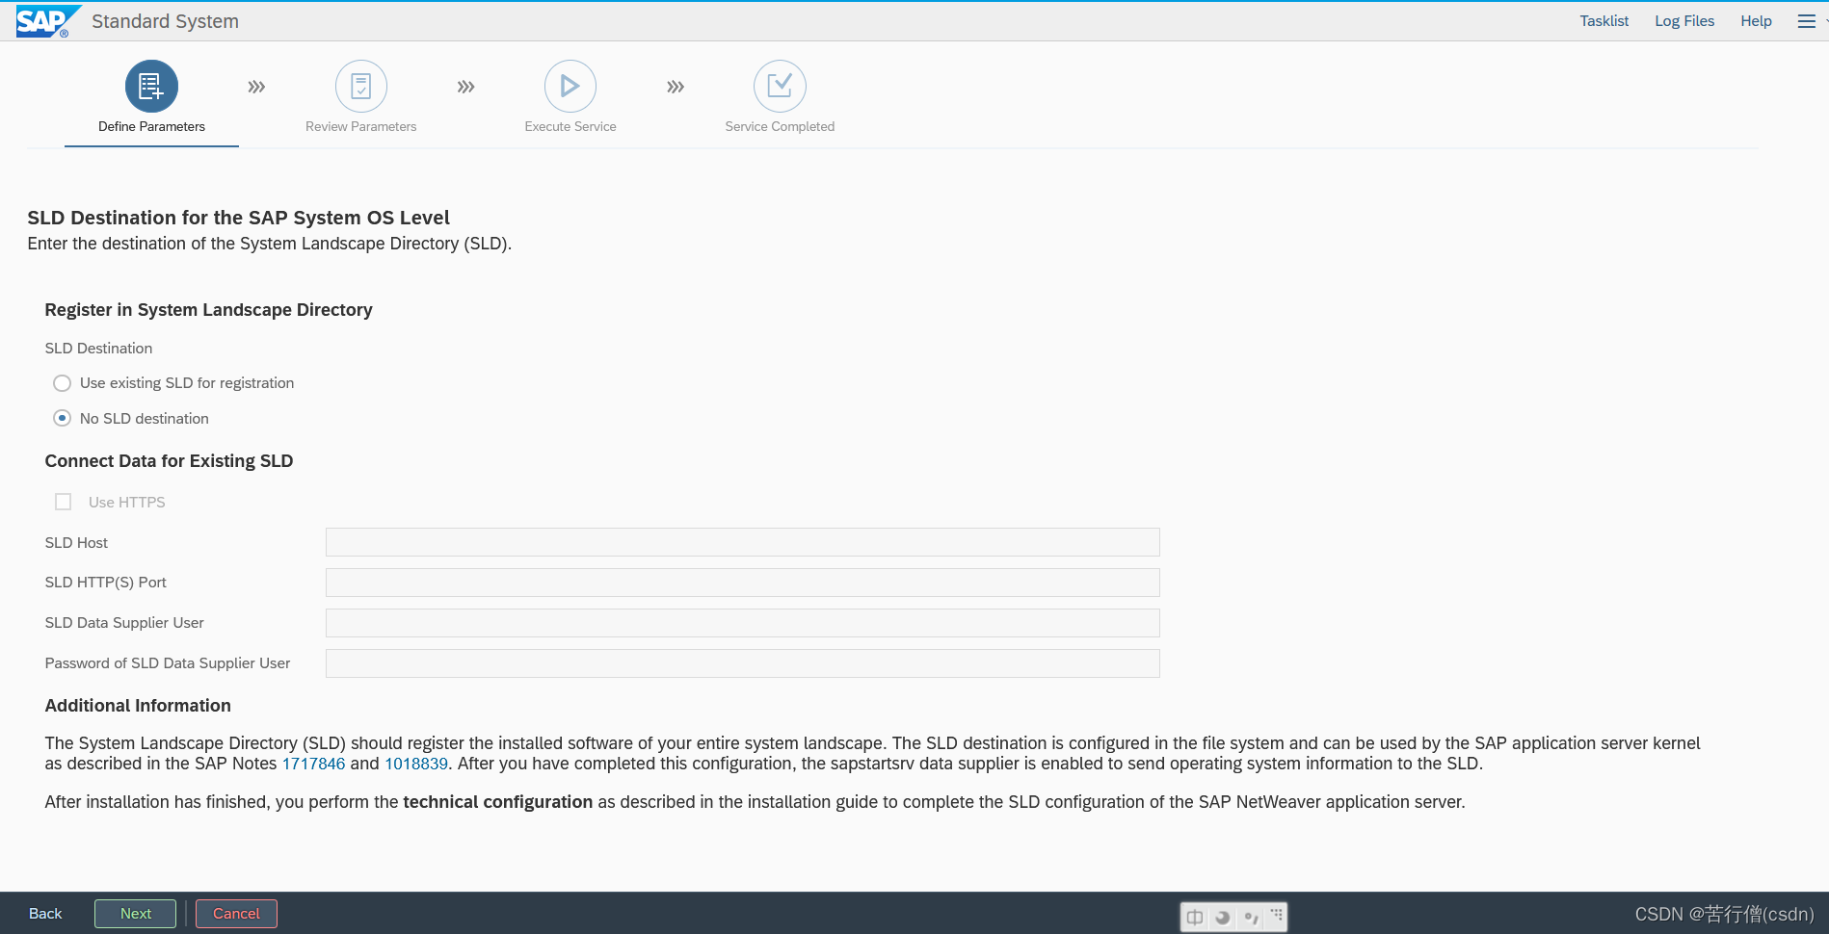Screen dimensions: 1829x934
Task: Click the bold technical configuration text
Action: (498, 802)
